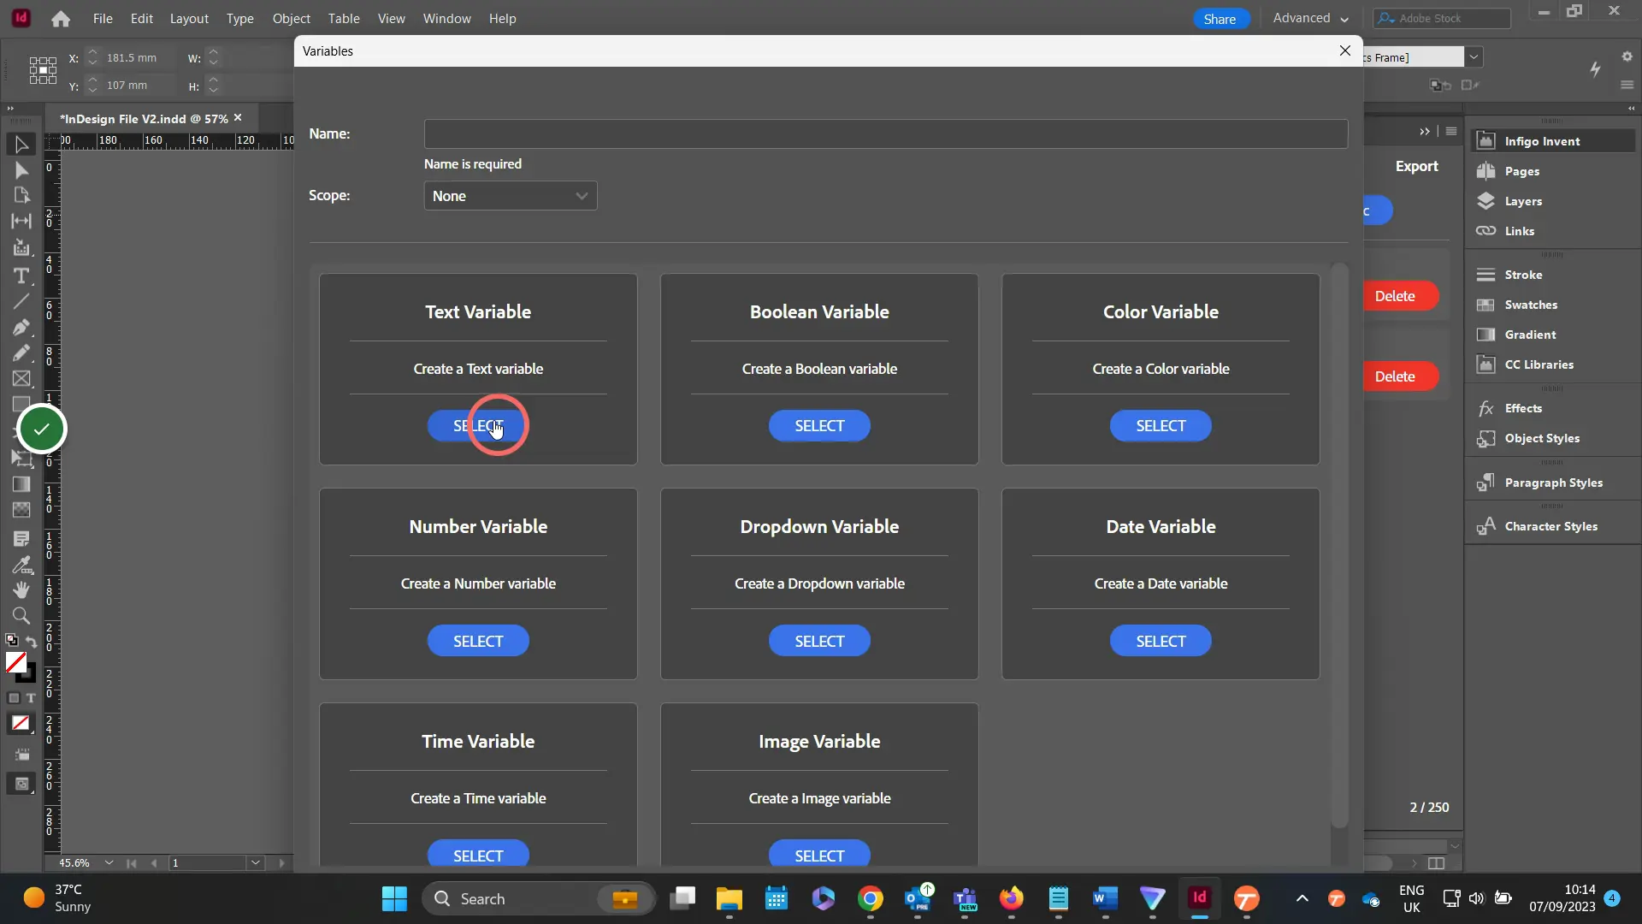Open Google Chrome from the taskbar
The image size is (1642, 924).
tap(871, 898)
